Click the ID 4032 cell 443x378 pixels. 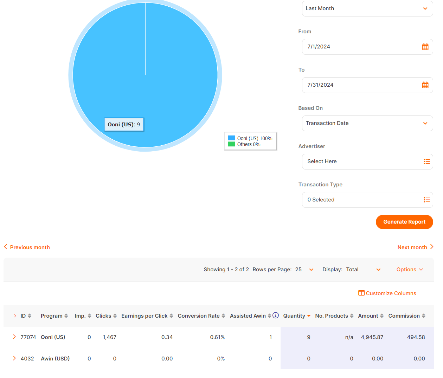coord(27,359)
